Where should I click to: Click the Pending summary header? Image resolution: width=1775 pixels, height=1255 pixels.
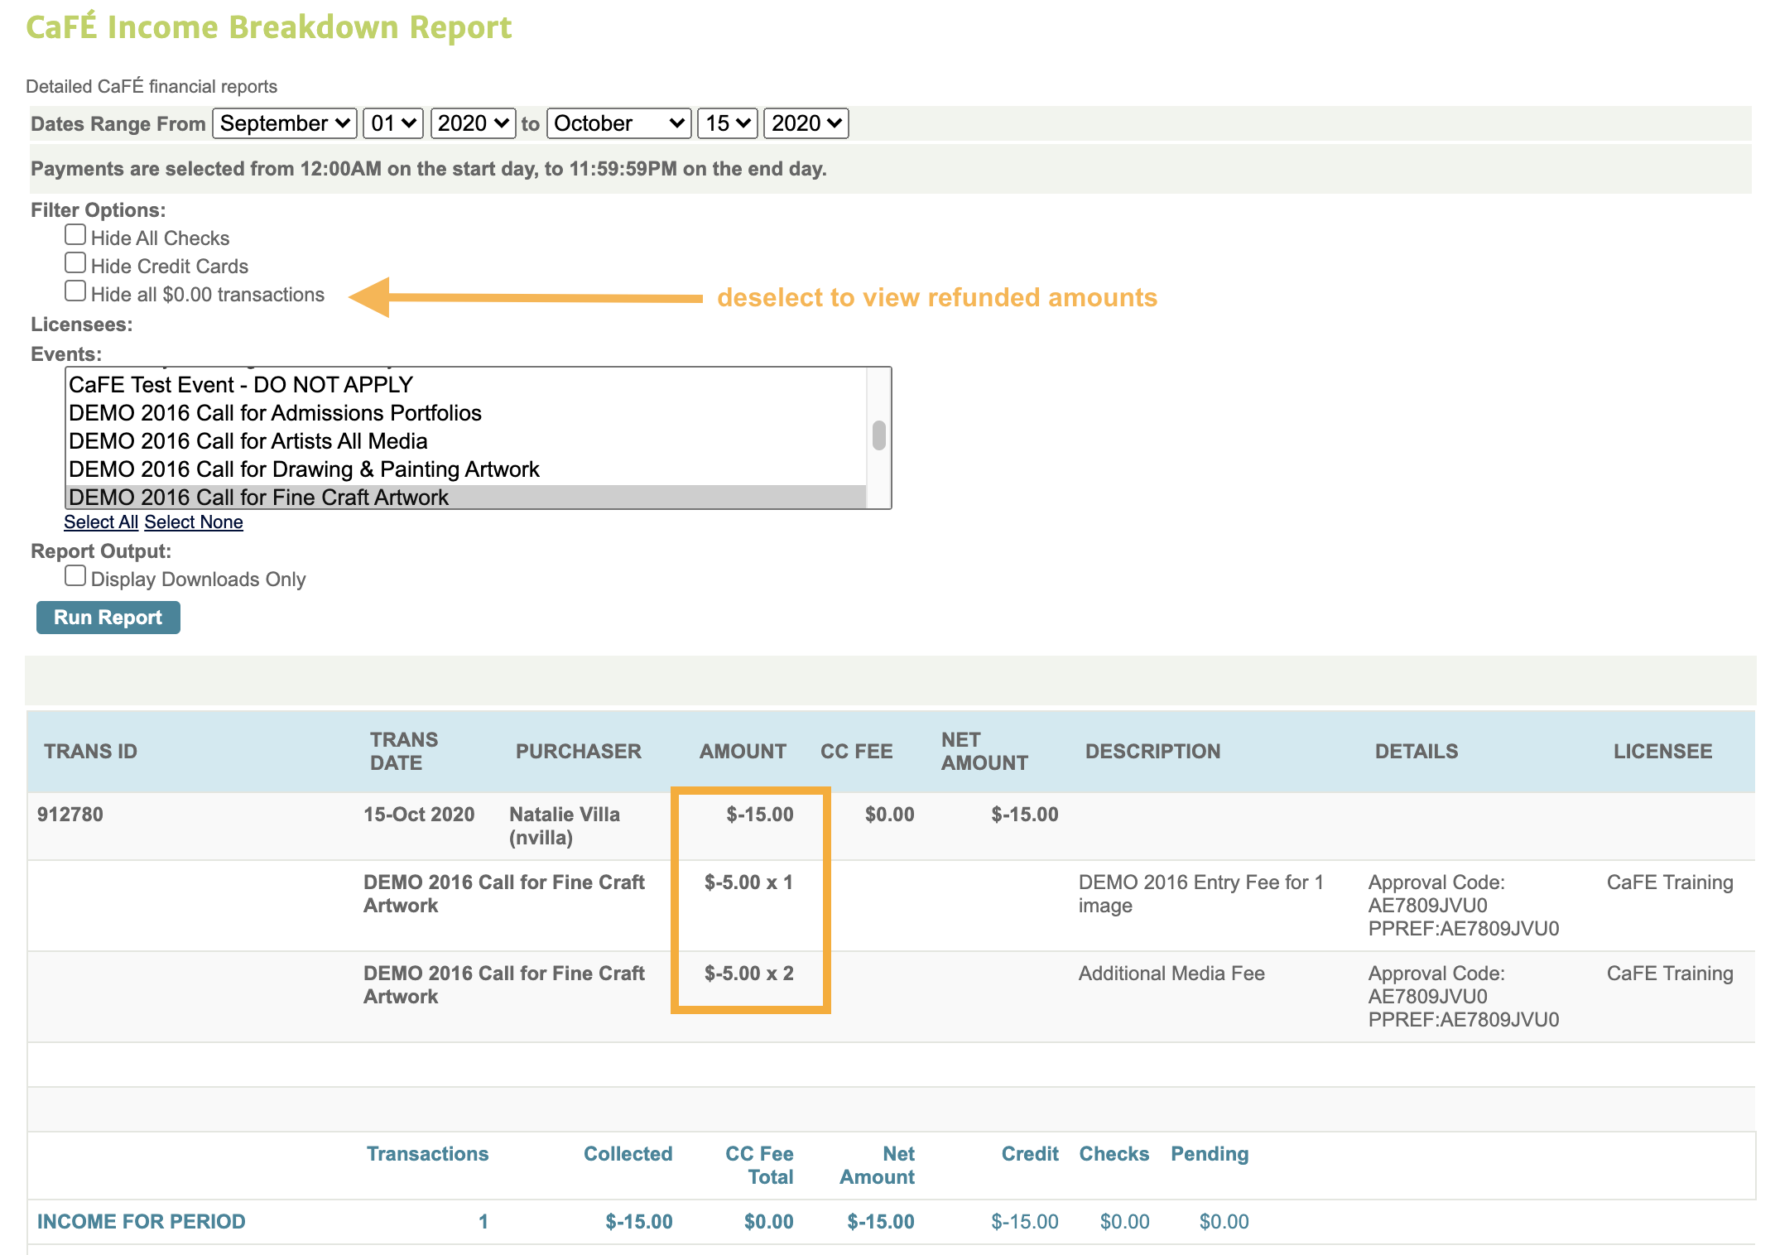pos(1210,1154)
